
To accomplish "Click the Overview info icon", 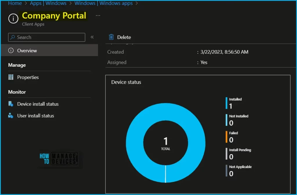I will click(11, 50).
